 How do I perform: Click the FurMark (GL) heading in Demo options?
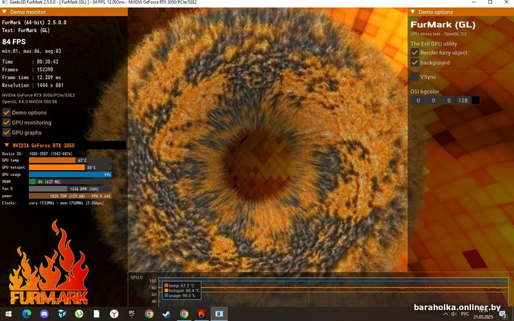point(443,25)
